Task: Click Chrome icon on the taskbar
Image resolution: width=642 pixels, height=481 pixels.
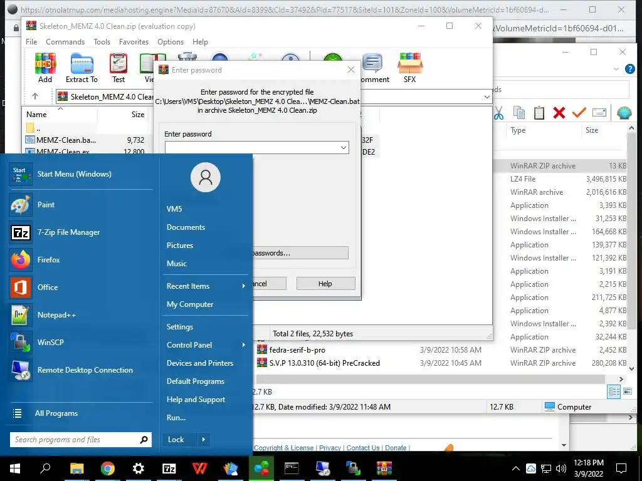Action: click(x=108, y=468)
